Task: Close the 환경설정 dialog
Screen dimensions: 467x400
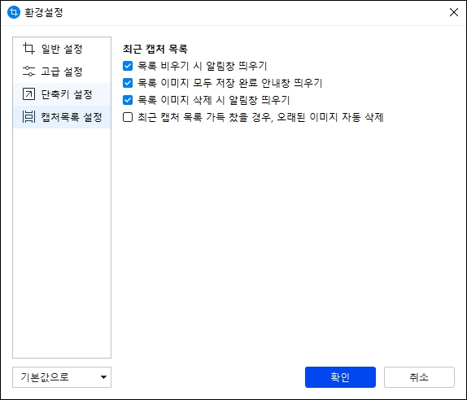Action: coord(454,12)
